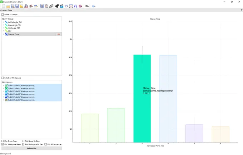Click the small graph icon with dropdown arrow
Image resolution: width=243 pixels, height=155 pixels.
pyautogui.click(x=66, y=6)
